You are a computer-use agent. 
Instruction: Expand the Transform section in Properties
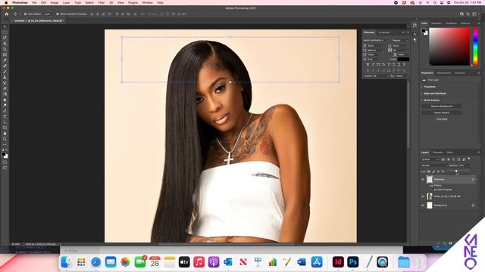tap(422, 87)
